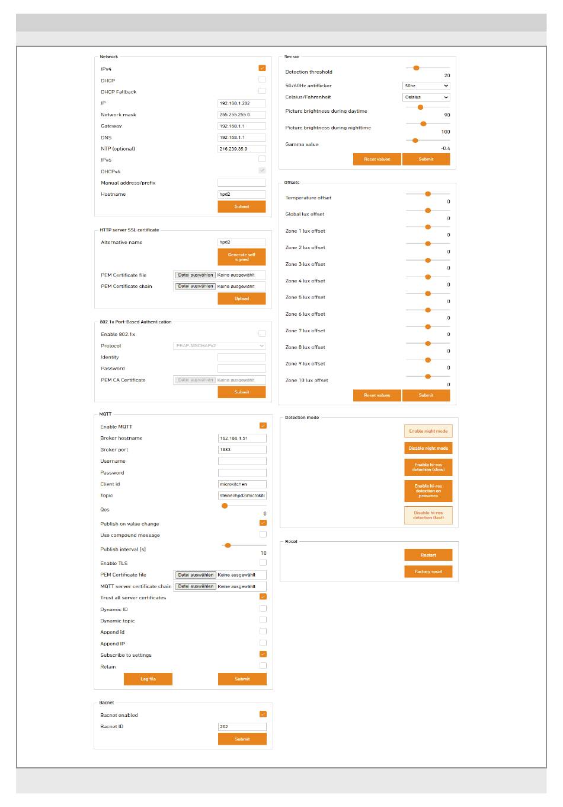Submit the Bacnet settings
Viewport: 563px width, 807px height.
242,739
